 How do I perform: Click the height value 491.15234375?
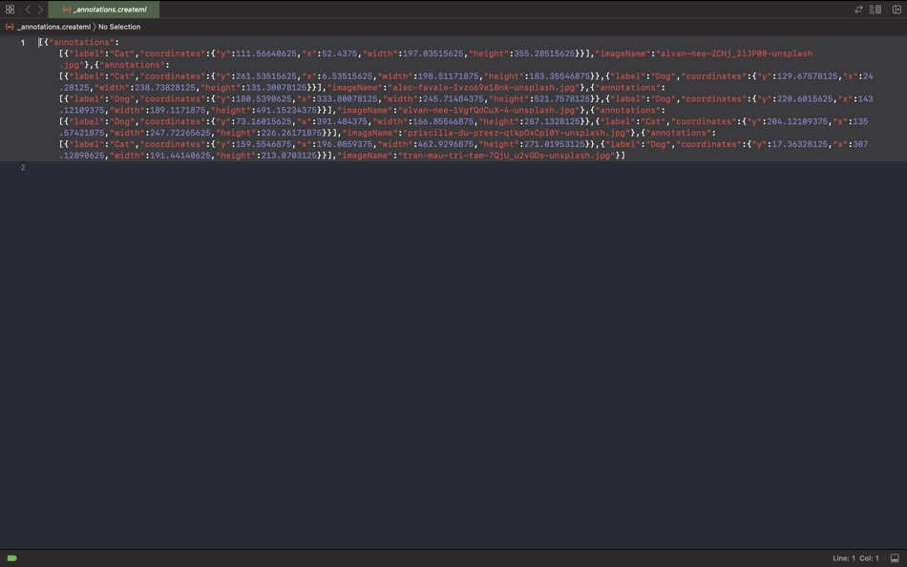click(285, 111)
